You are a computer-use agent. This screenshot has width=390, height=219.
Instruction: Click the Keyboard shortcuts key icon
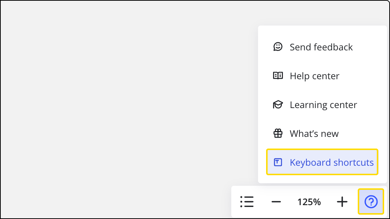point(278,162)
